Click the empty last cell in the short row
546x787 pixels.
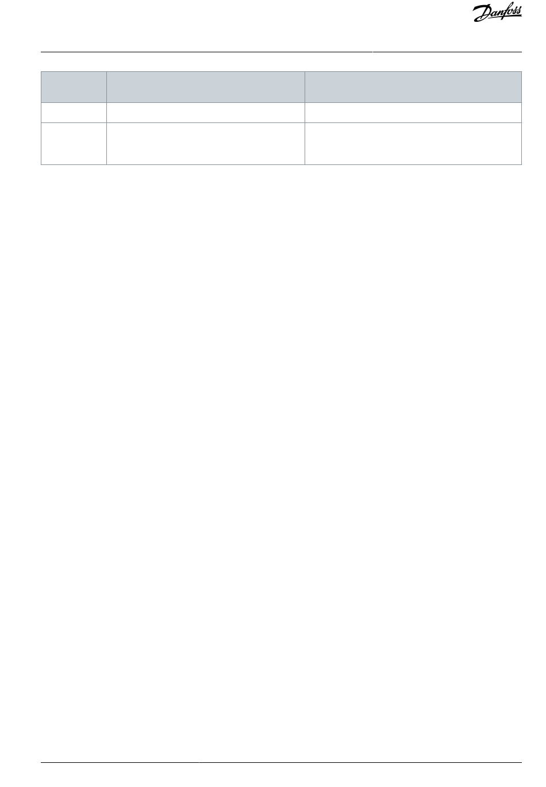pos(413,113)
